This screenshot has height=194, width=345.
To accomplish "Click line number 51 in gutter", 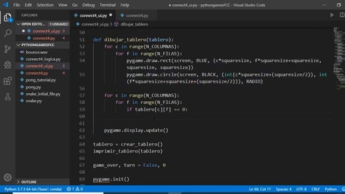I will (82, 39).
